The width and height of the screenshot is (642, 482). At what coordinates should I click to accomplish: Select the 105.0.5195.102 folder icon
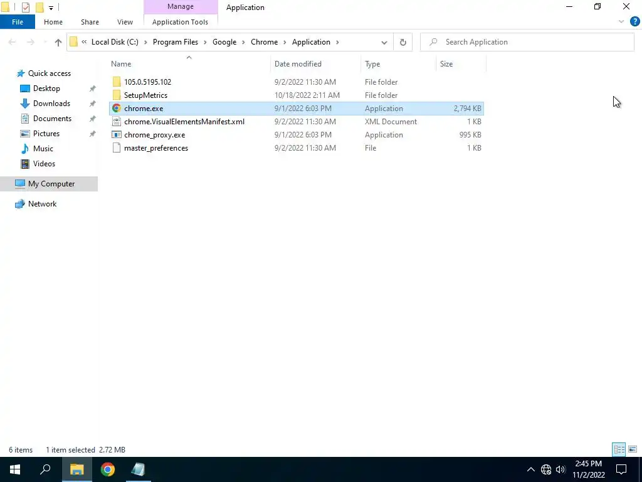117,82
